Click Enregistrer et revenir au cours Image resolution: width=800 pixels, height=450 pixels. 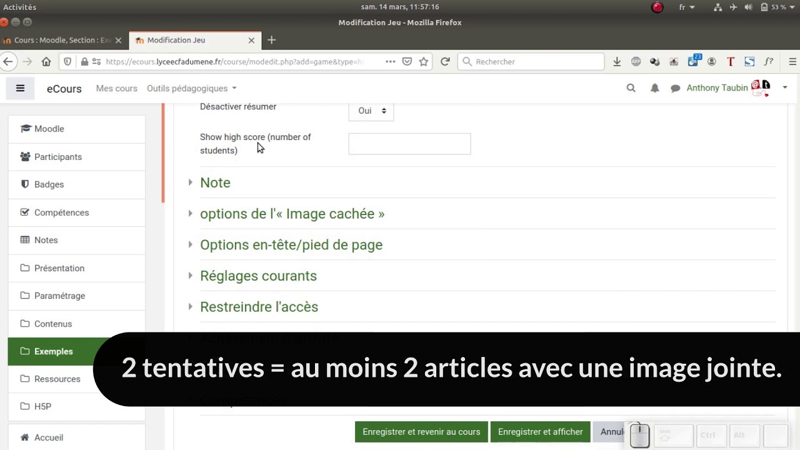(421, 432)
